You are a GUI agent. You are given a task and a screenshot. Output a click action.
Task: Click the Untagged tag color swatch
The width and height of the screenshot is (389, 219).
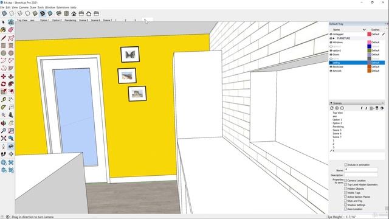click(370, 34)
